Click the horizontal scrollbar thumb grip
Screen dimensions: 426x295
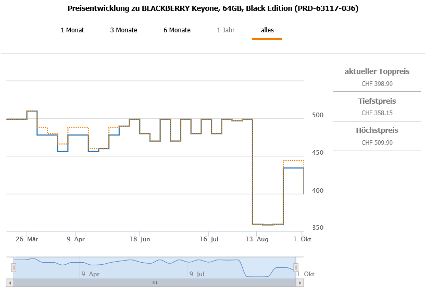coord(154,282)
